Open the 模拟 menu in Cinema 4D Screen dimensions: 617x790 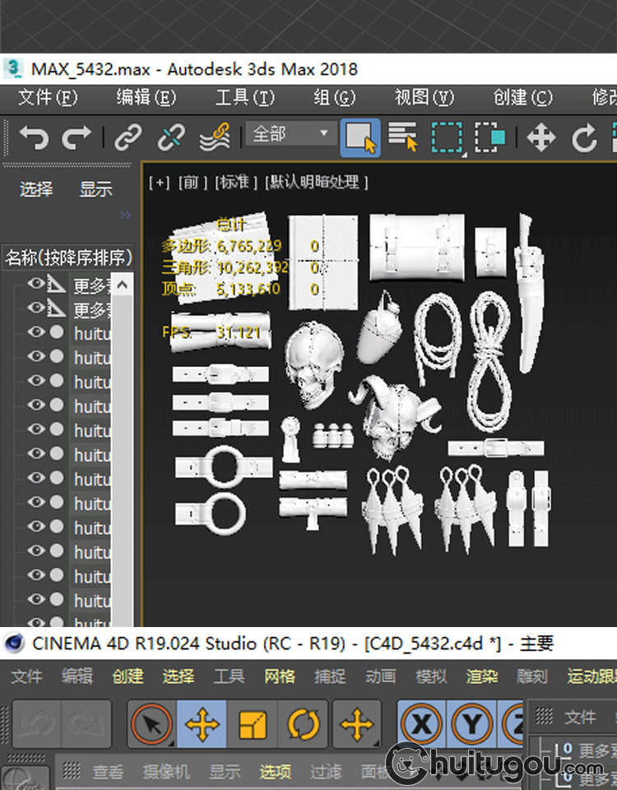click(431, 676)
